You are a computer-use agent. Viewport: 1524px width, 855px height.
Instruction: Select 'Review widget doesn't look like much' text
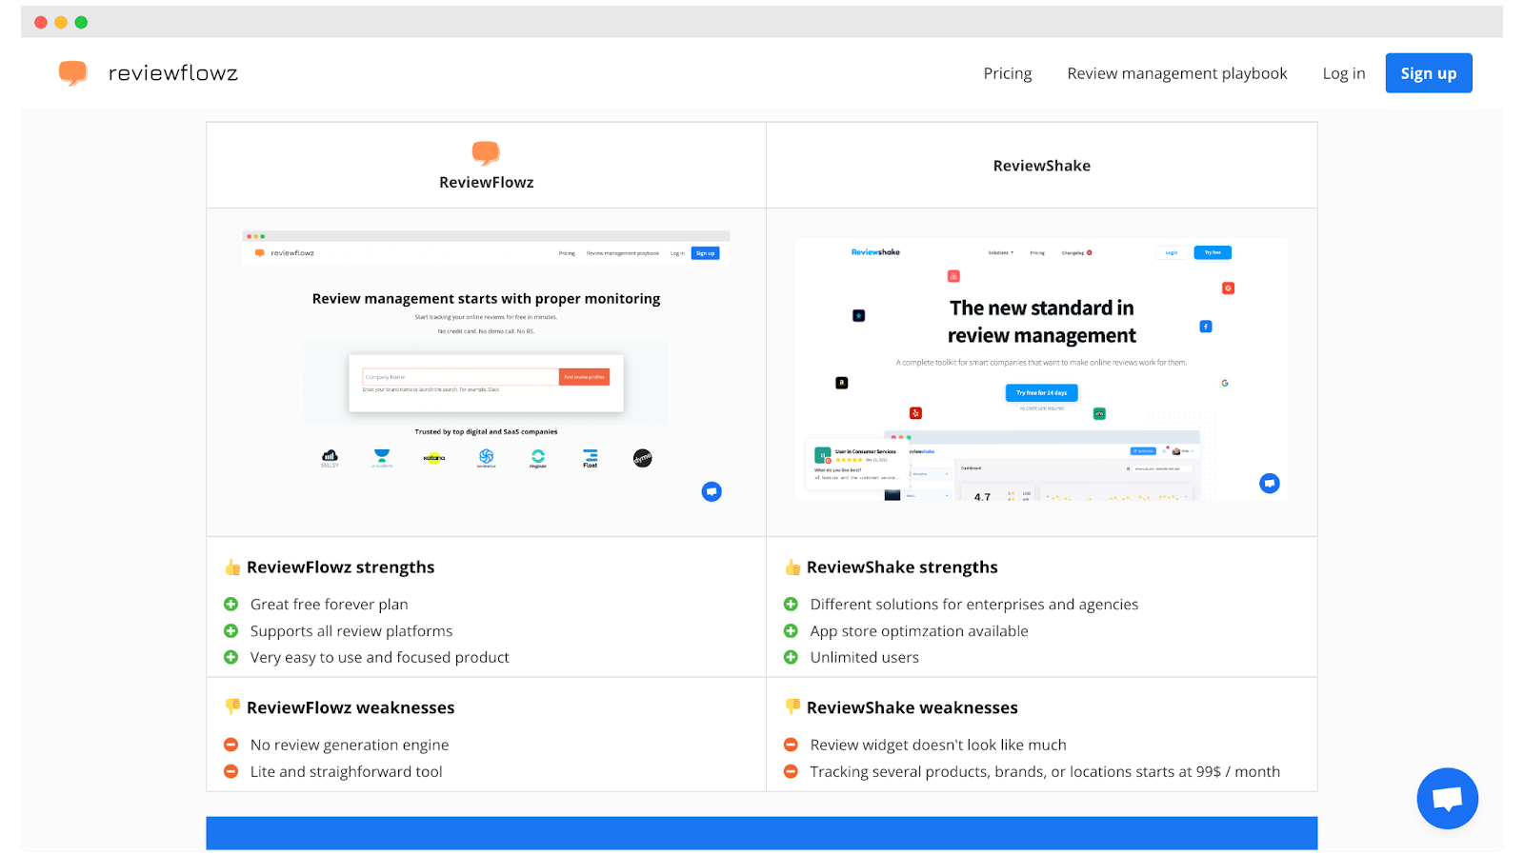(x=938, y=746)
